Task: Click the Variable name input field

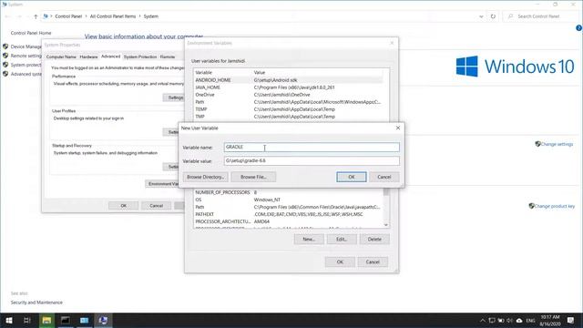Action: coord(312,147)
